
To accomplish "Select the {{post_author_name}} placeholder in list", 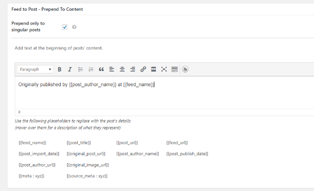I will coord(137,154).
